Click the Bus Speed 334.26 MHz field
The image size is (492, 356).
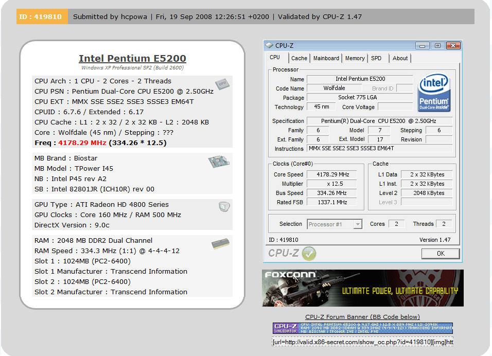pyautogui.click(x=332, y=193)
